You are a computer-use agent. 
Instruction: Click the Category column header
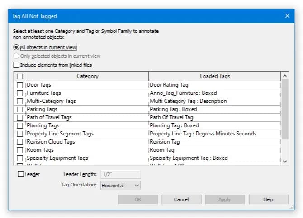coord(87,76)
